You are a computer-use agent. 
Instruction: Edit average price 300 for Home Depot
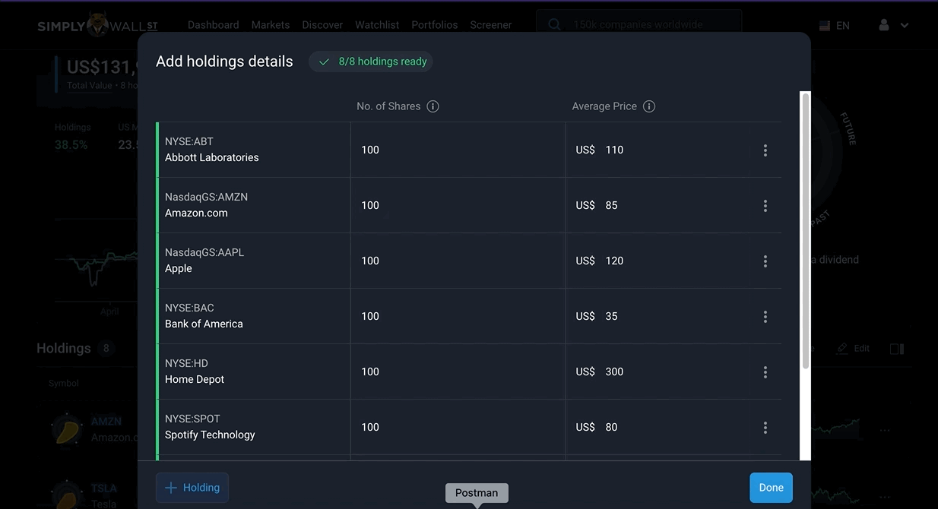point(658,371)
